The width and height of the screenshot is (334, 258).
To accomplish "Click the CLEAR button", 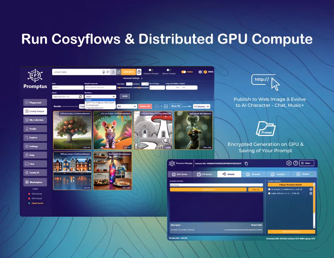I will pos(125,96).
